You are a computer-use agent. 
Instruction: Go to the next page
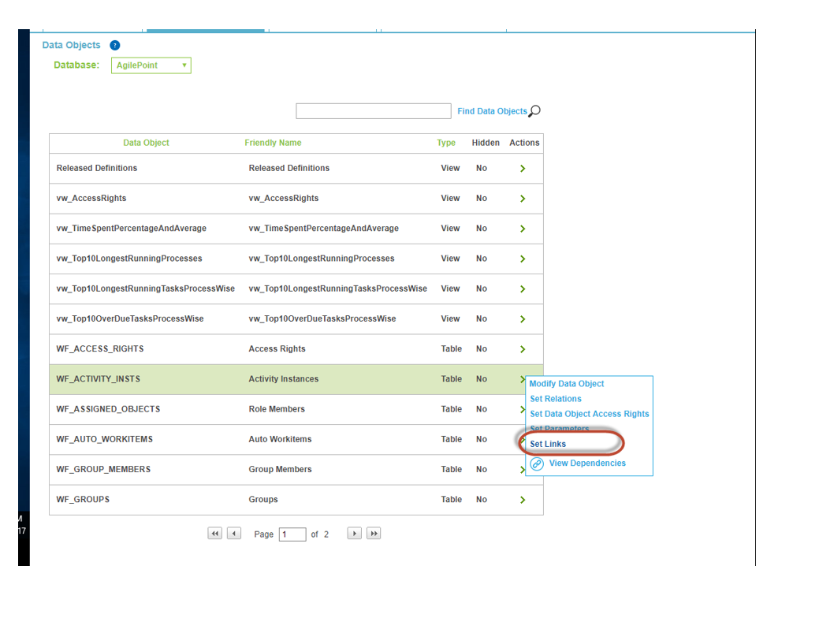[355, 534]
